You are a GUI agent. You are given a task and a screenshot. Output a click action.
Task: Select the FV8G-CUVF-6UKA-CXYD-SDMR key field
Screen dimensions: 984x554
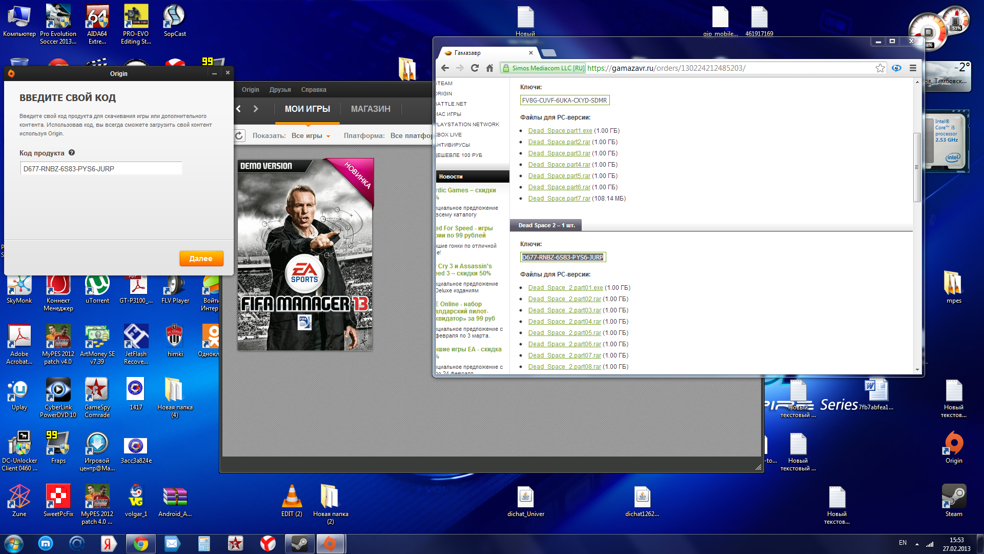coord(565,100)
